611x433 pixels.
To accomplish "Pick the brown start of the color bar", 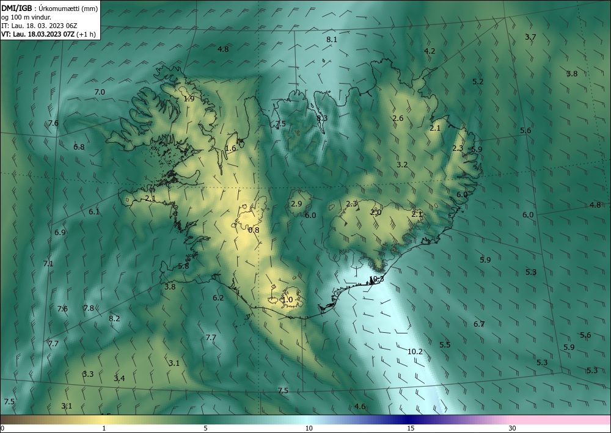I will click(x=16, y=420).
